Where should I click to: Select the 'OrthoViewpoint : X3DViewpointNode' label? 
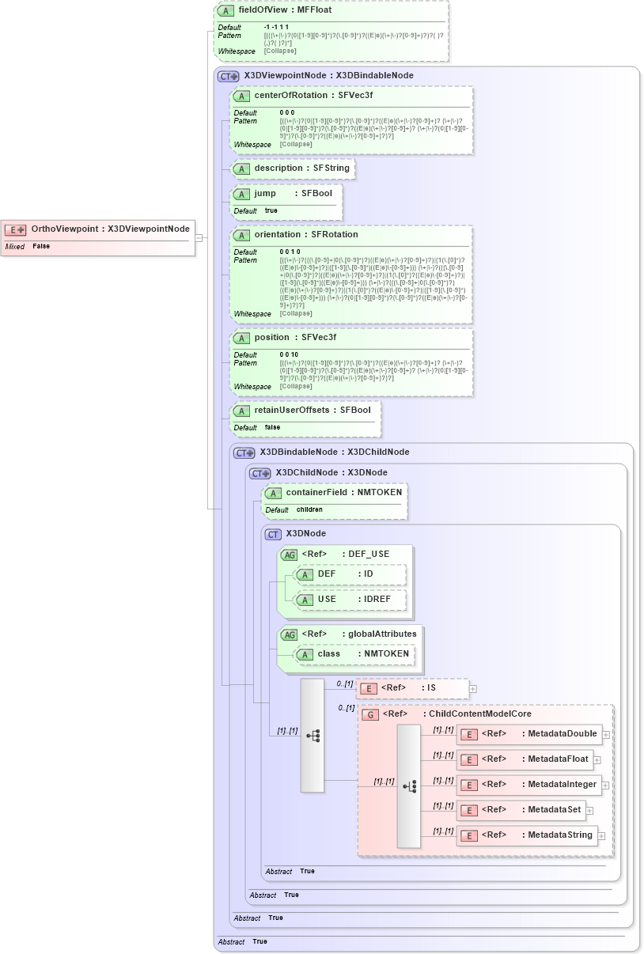click(111, 229)
